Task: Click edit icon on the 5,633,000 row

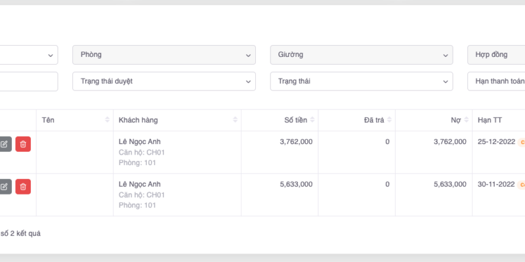Action: 5,187
